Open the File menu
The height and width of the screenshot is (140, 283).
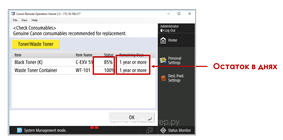15,20
